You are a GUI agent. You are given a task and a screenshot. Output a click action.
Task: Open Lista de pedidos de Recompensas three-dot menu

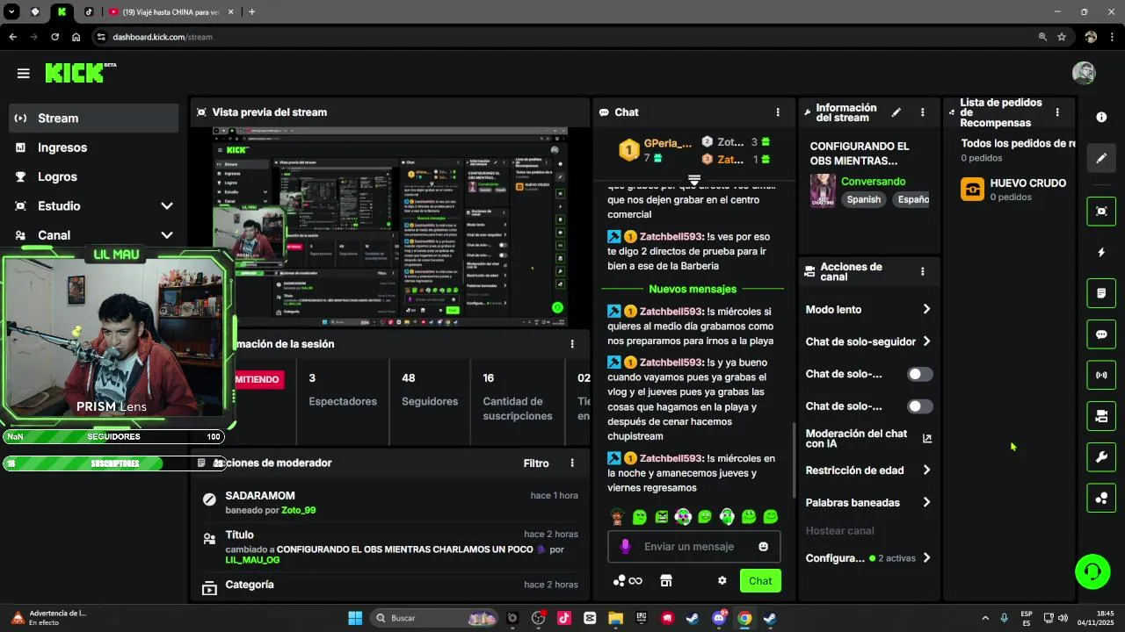(x=1057, y=112)
